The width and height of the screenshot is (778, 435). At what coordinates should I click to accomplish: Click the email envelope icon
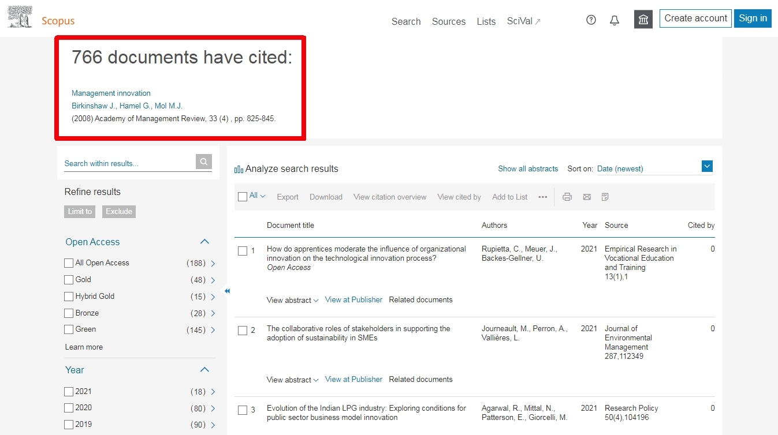(587, 197)
